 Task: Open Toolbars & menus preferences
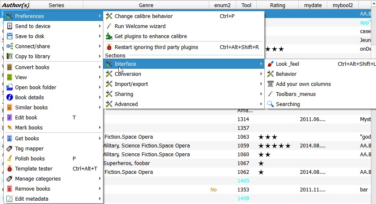295,94
